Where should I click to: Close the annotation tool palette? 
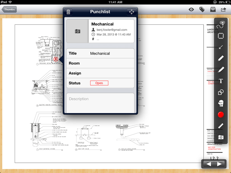(x=222, y=23)
